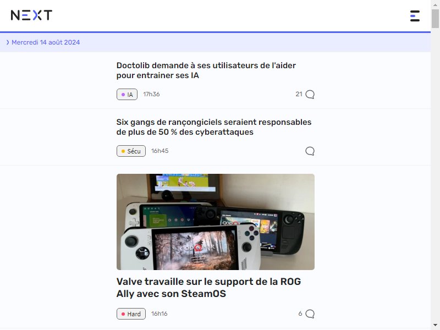Click the scrollbar down arrow
The height and width of the screenshot is (330, 440).
(435, 326)
